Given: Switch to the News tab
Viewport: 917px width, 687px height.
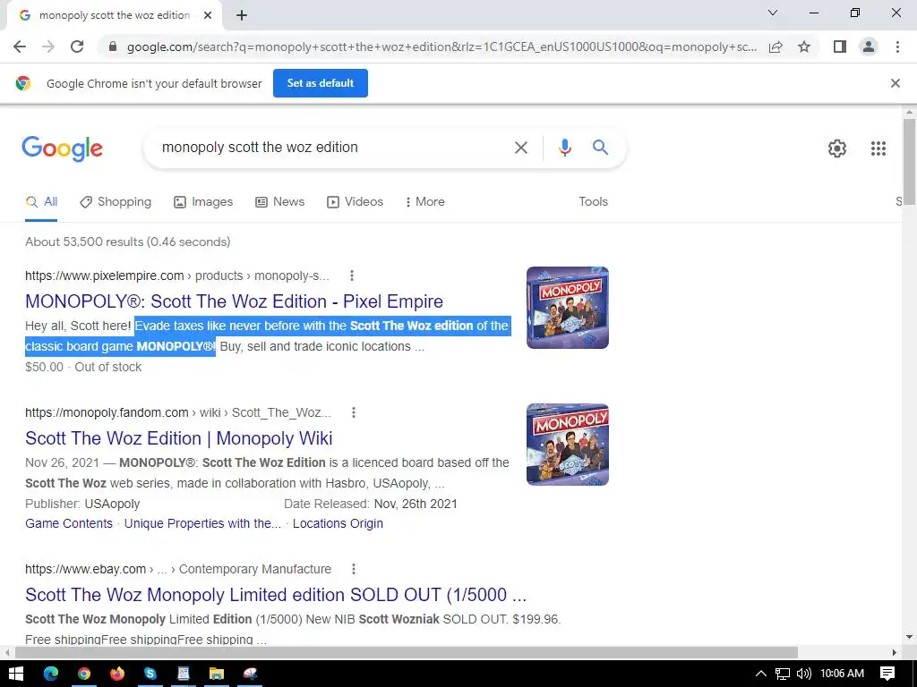Looking at the screenshot, I should 280,202.
